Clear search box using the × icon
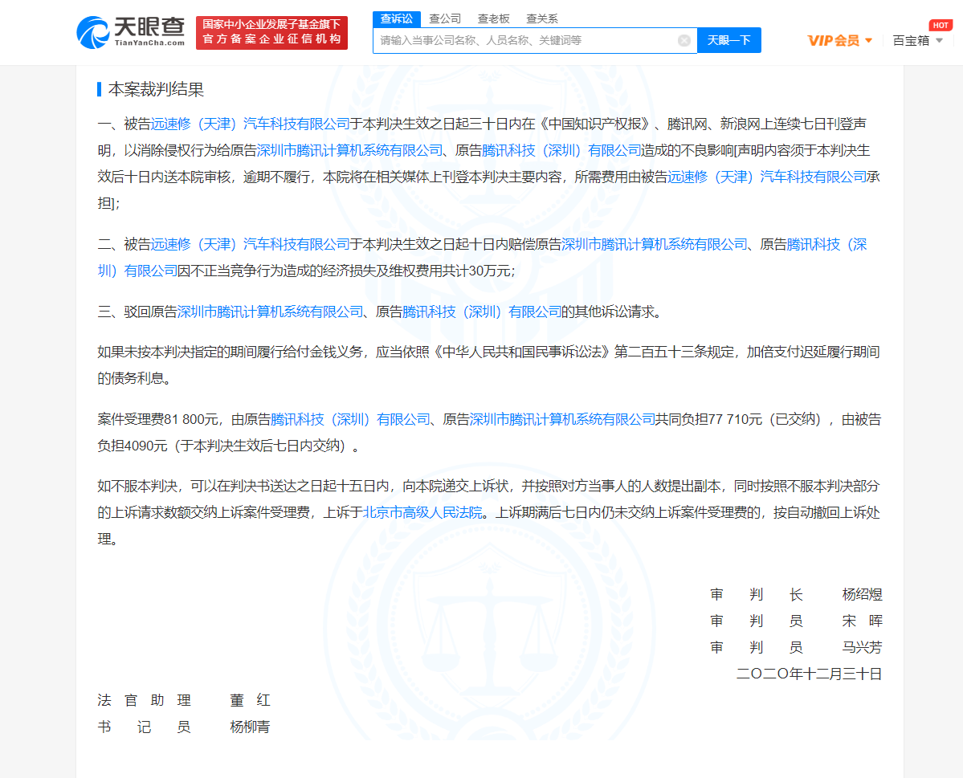This screenshot has width=963, height=778. 684,40
